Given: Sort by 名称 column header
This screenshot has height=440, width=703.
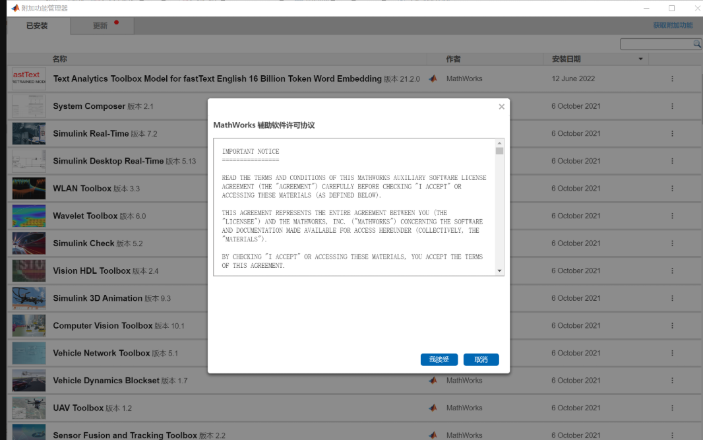Looking at the screenshot, I should (x=59, y=59).
